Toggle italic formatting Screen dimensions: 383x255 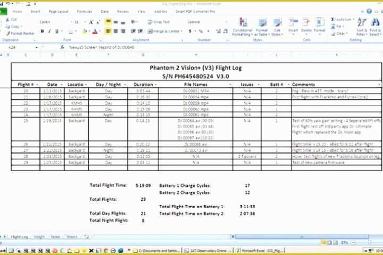pyautogui.click(x=49, y=31)
